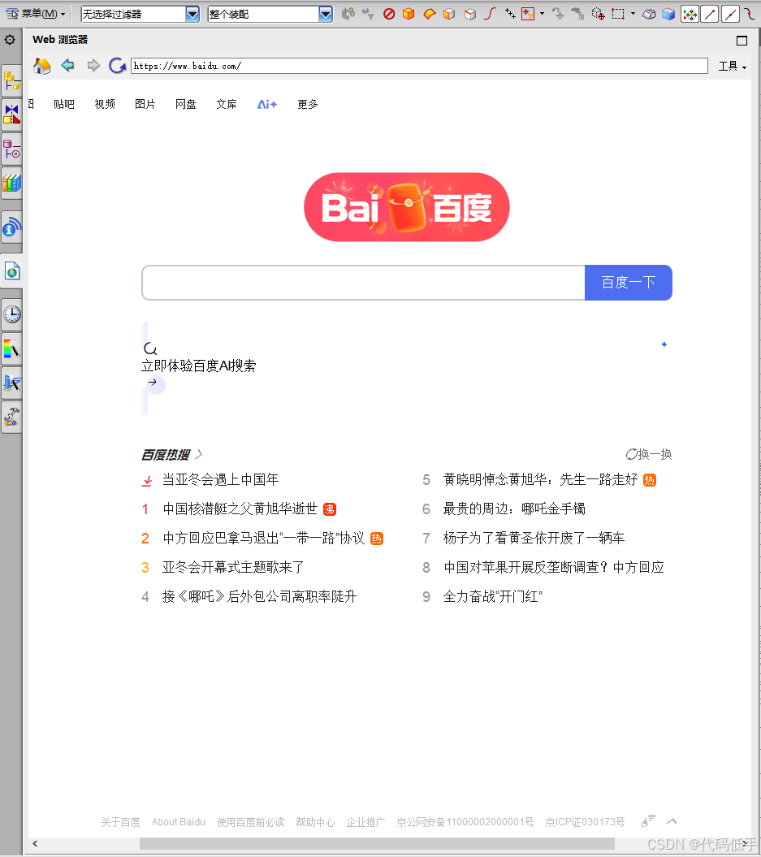Open the 工具 dropdown in browser
This screenshot has height=857, width=761.
732,66
